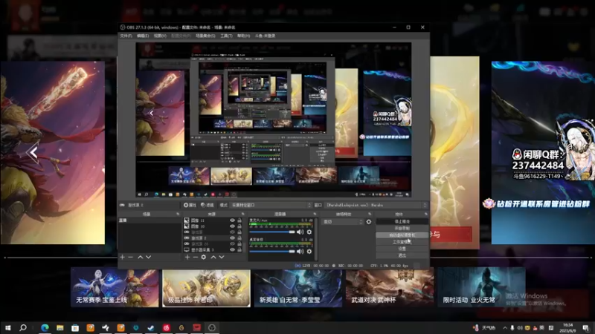Open 桌面音频 audio settings gear
Screen dimensions: 595x334
tap(309, 251)
